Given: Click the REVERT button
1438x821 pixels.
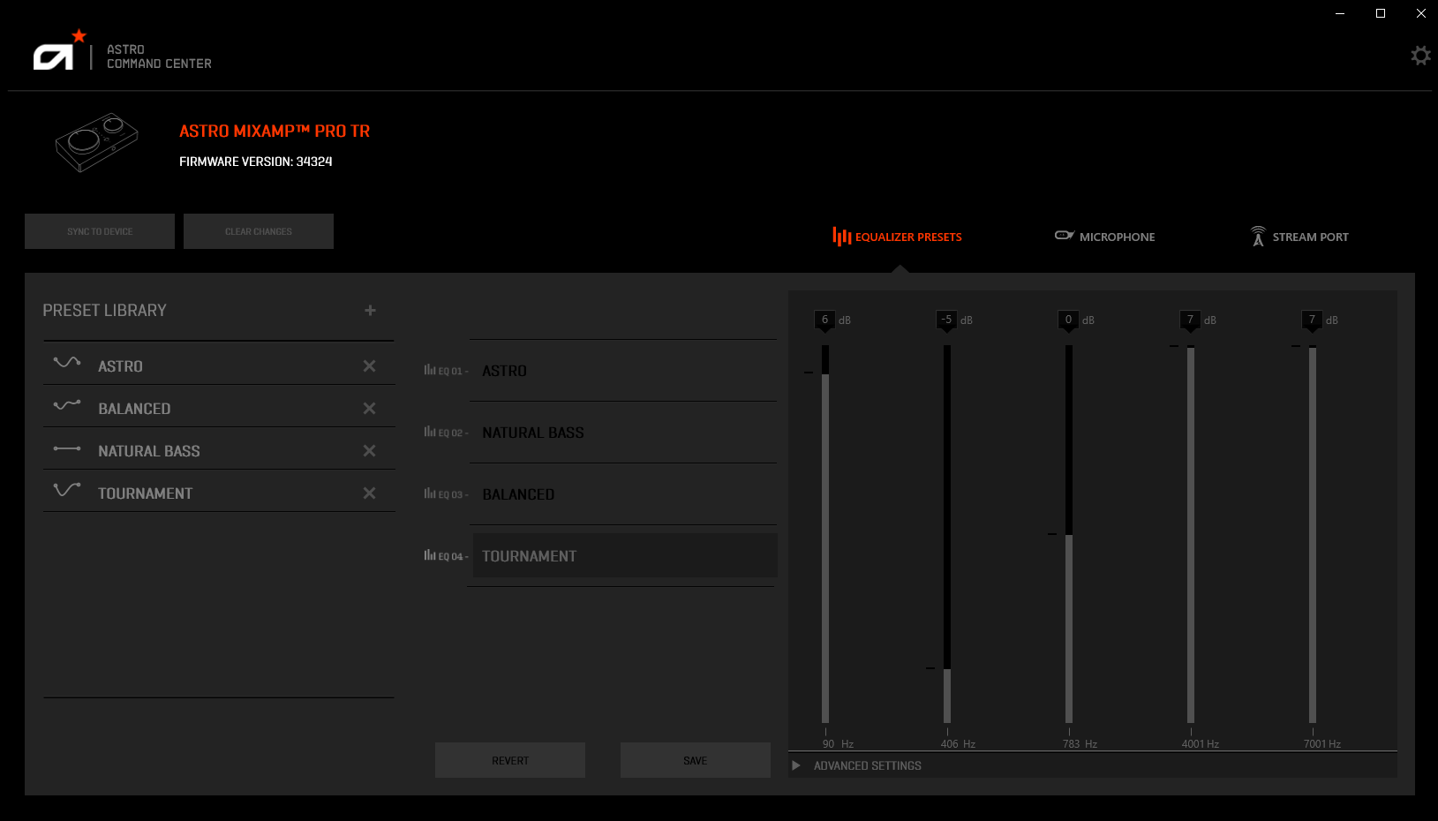Looking at the screenshot, I should coord(509,759).
